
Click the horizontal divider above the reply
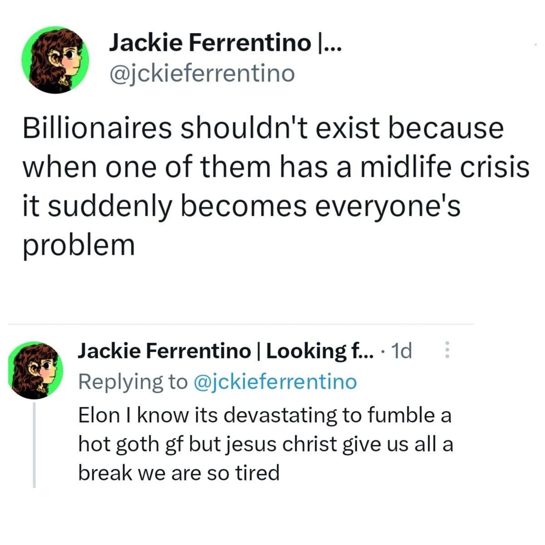[241, 324]
